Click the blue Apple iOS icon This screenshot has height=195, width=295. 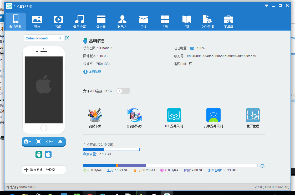pos(48,154)
